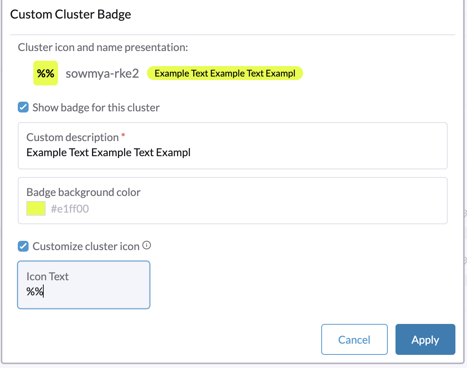The image size is (467, 368).
Task: Click the Badge background color label
Action: [83, 192]
